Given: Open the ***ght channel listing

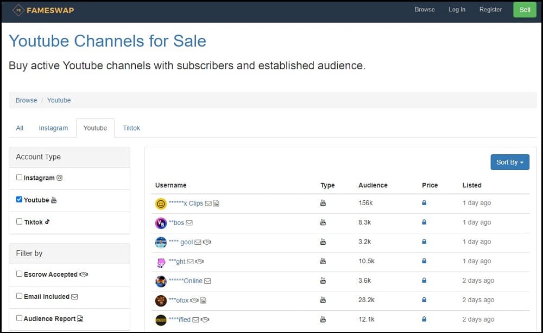Looking at the screenshot, I should click(x=177, y=262).
